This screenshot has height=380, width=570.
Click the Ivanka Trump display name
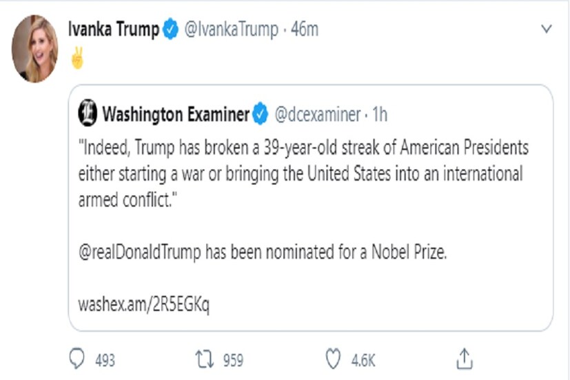pos(114,30)
